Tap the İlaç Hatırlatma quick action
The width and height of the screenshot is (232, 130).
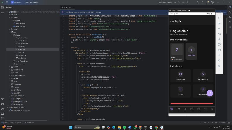(x=203, y=76)
